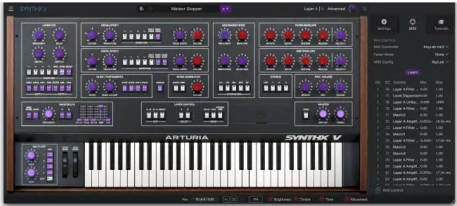Enable Solo mode in Layer Control
Image resolution: width=457 pixels, height=206 pixels.
pos(207,114)
